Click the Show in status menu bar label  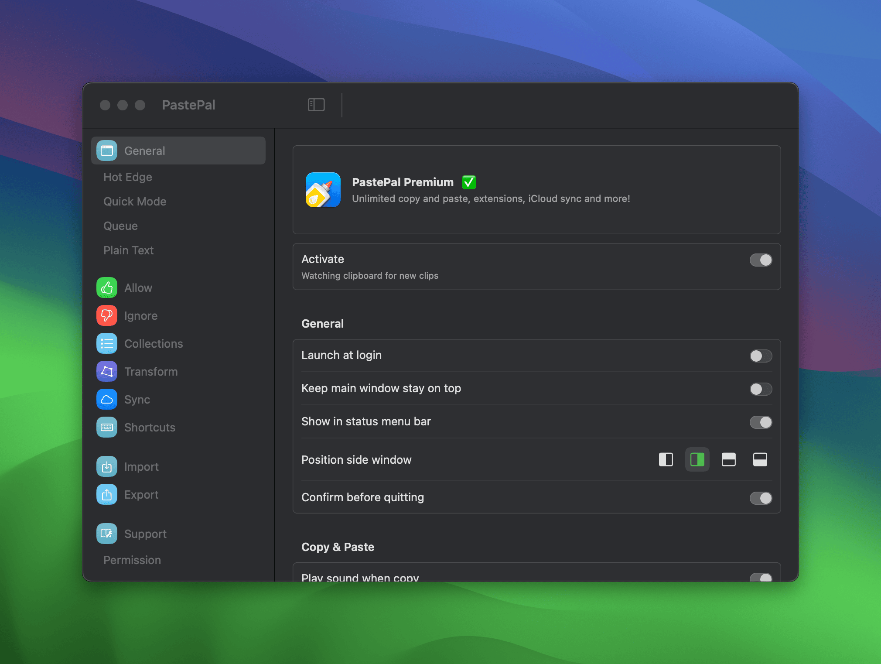point(366,421)
